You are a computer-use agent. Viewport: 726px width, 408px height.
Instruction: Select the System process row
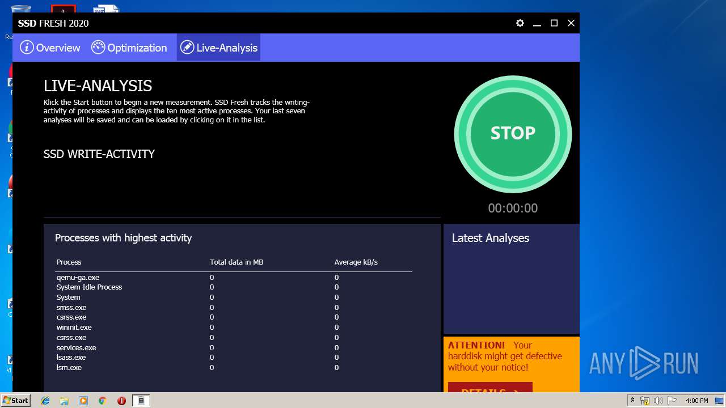click(x=233, y=297)
